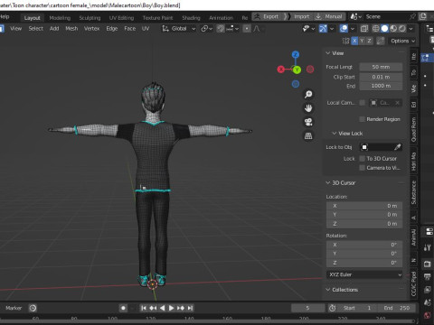This screenshot has height=325, width=434.
Task: Open Render properties tab icon
Action: [428, 264]
